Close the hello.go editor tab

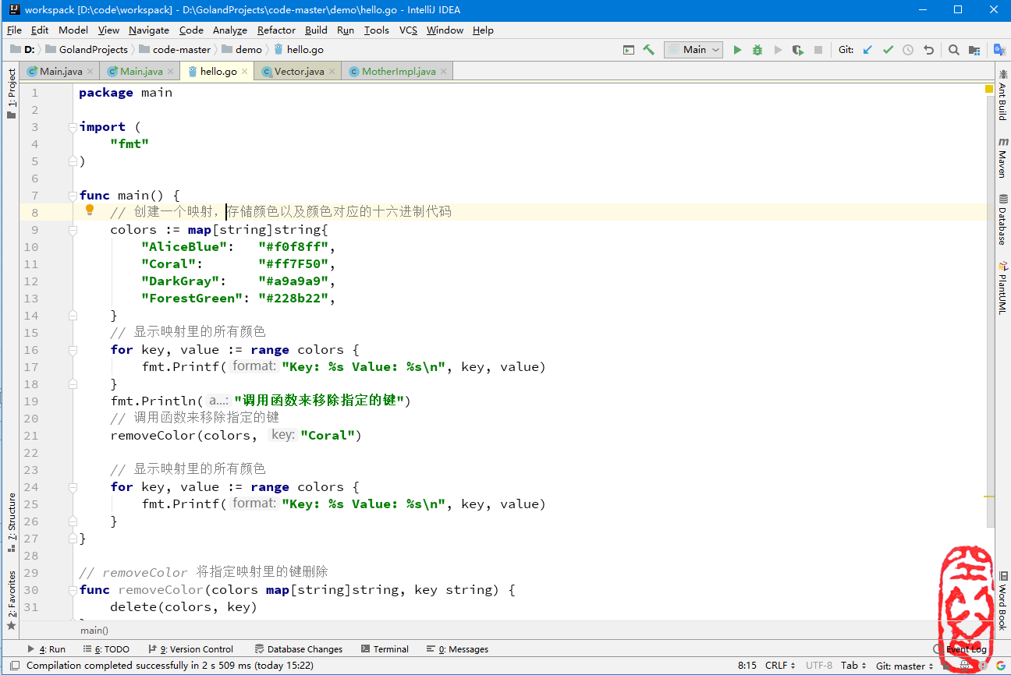(x=245, y=71)
